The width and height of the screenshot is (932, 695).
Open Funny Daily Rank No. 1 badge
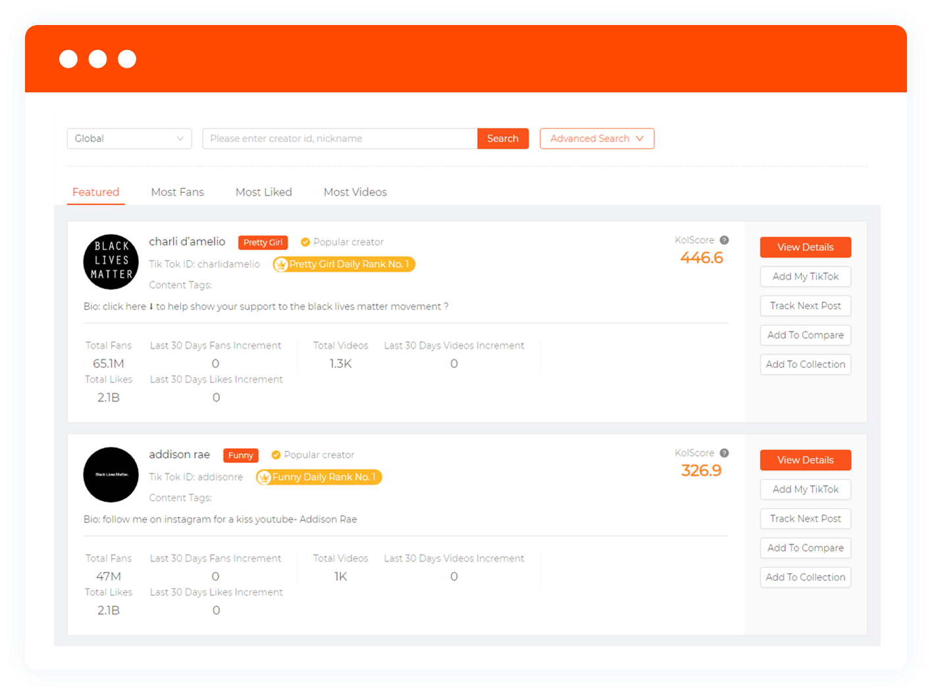[319, 477]
